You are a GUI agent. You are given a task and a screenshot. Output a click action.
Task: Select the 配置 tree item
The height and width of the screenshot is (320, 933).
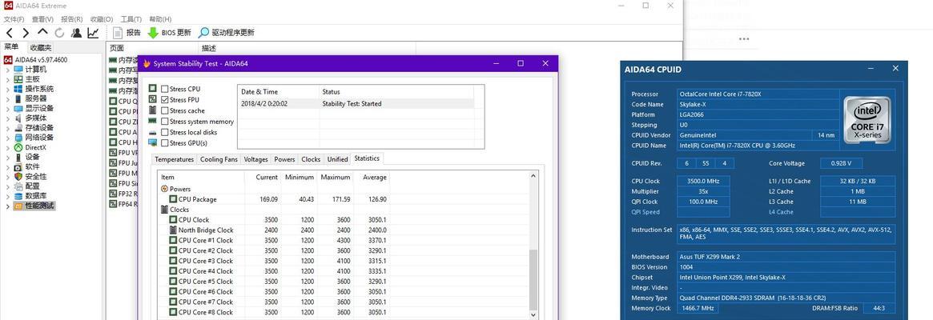[32, 186]
